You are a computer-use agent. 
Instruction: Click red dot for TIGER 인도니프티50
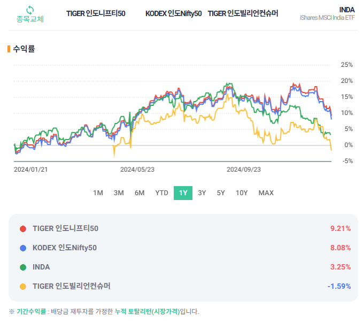[x=23, y=229]
